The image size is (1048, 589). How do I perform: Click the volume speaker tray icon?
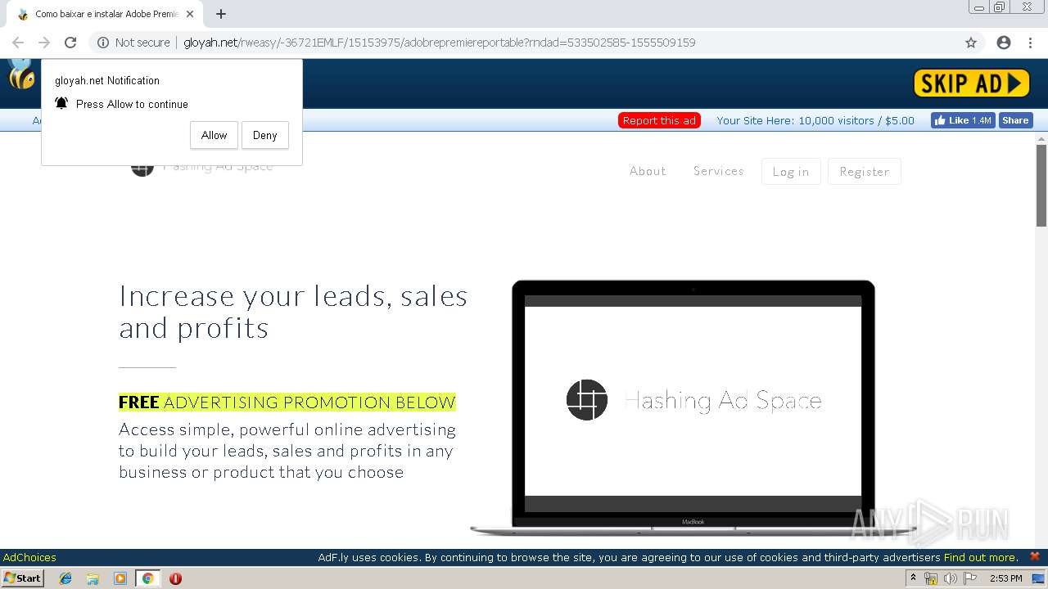951,578
